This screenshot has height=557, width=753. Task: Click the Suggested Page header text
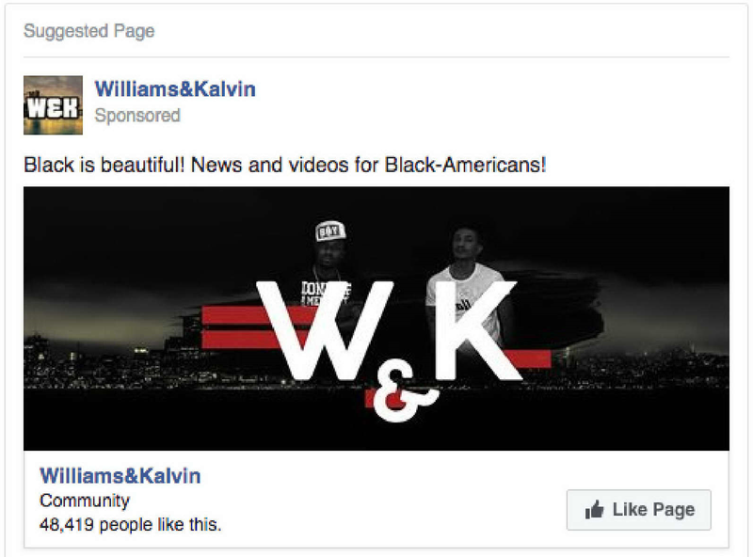pos(89,31)
